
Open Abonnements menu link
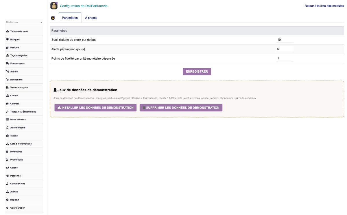(x=18, y=128)
